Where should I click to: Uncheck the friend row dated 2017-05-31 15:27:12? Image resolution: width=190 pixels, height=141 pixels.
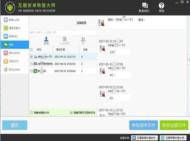[x=31, y=57]
